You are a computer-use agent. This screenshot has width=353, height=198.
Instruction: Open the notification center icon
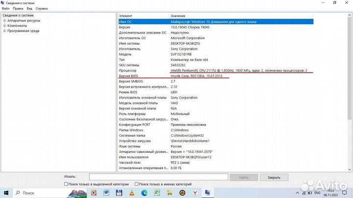click(x=345, y=193)
